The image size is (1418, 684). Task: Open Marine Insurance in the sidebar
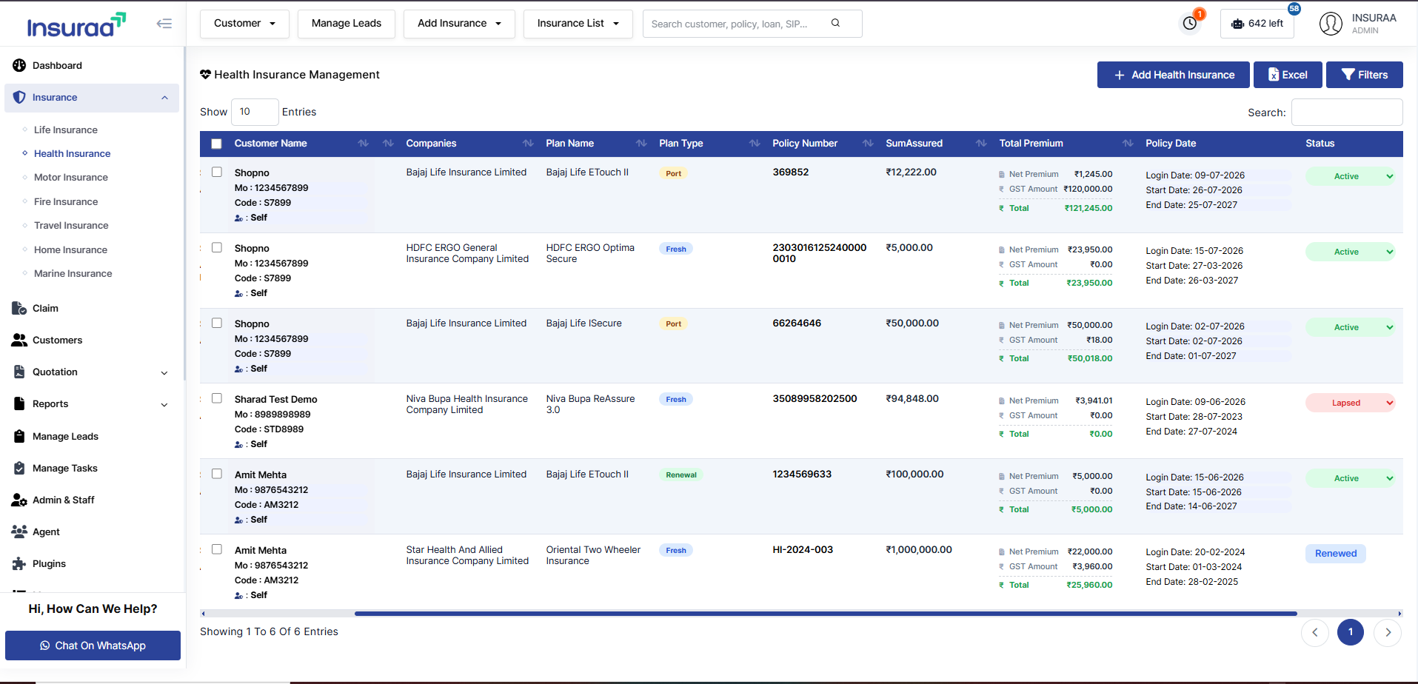click(x=73, y=274)
